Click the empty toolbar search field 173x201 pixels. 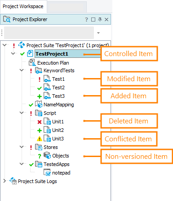tap(49, 33)
